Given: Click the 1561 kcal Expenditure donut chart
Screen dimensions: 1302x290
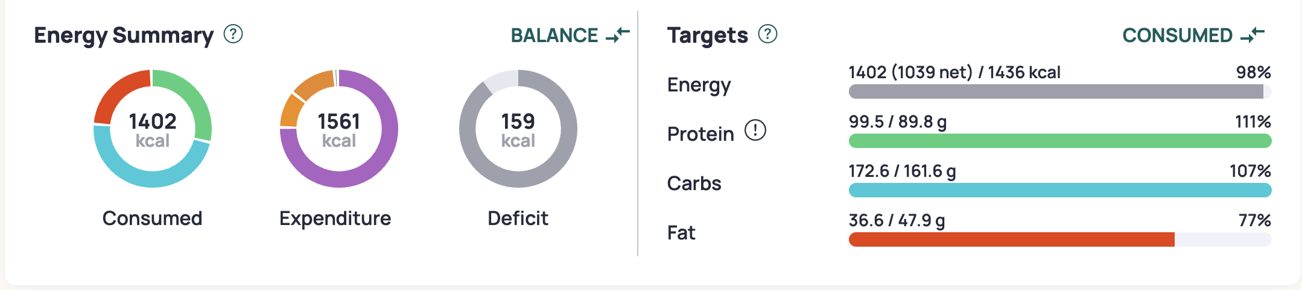Looking at the screenshot, I should pos(339,129).
